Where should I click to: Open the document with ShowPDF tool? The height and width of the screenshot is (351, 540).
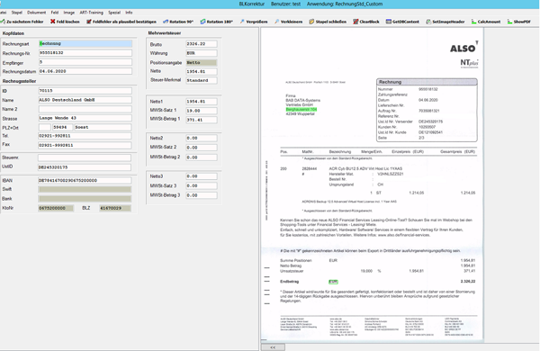(518, 22)
